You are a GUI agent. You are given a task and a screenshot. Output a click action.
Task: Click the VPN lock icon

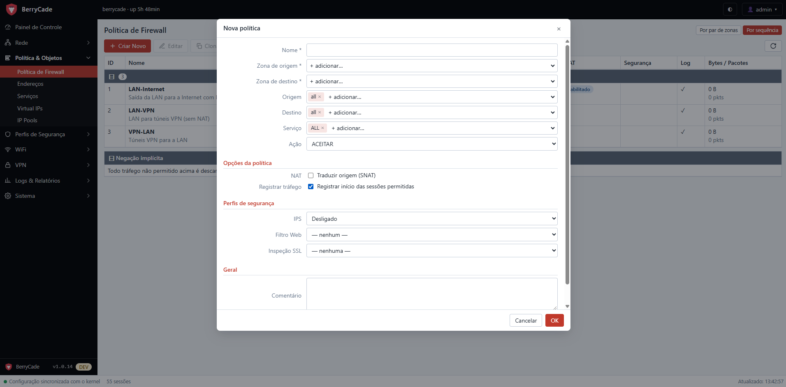tap(8, 165)
